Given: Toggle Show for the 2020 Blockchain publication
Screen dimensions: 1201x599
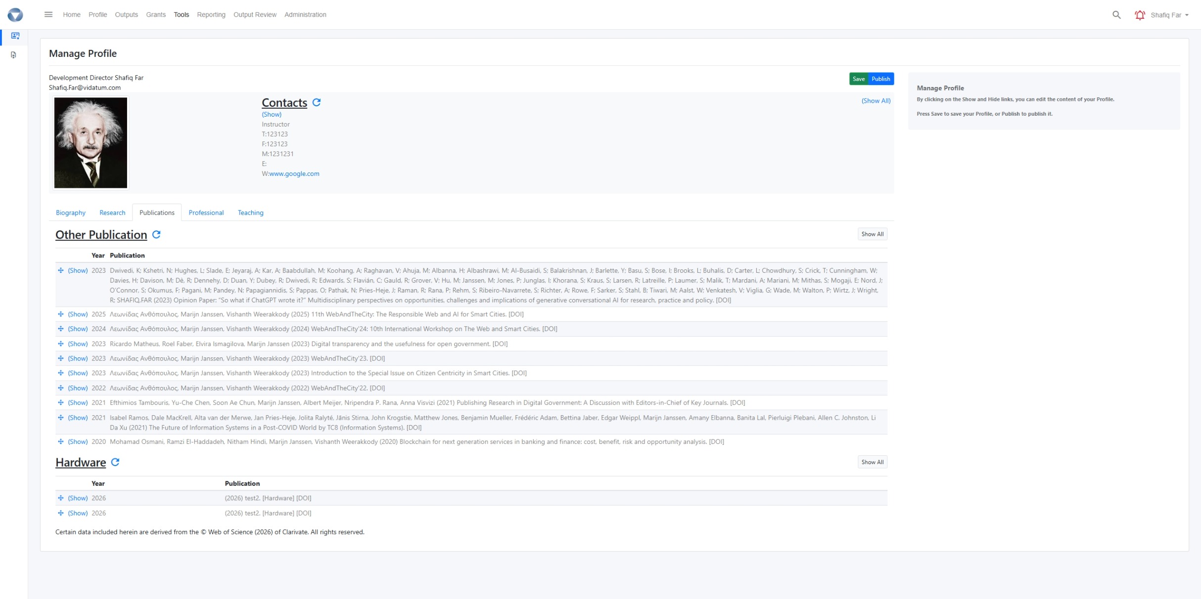Looking at the screenshot, I should (x=78, y=442).
